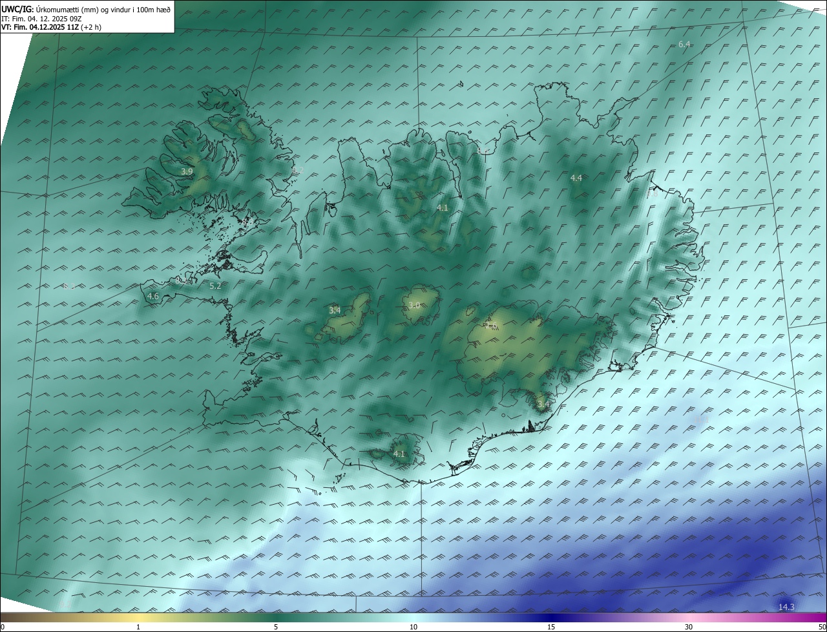Click the title 'Úrkomumætti (mm) og vindur í 100m hæð'
Screen dimensions: 827x632
[x=103, y=10]
